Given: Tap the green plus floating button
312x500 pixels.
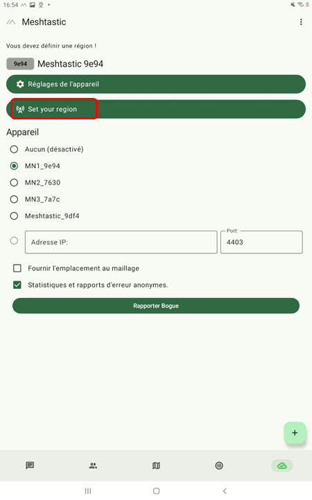Looking at the screenshot, I should tap(295, 433).
